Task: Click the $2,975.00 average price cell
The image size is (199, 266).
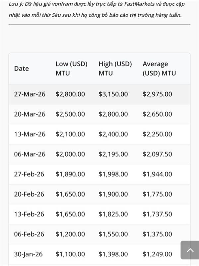Action: pos(157,94)
